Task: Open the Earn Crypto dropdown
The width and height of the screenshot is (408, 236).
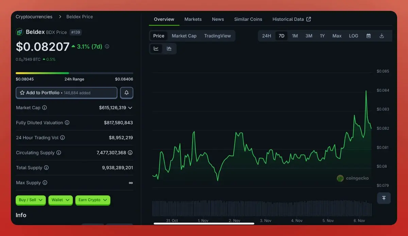Action: (x=93, y=200)
